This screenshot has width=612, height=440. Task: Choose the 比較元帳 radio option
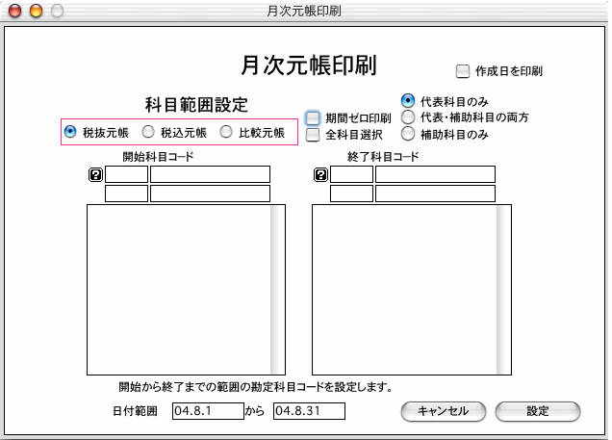click(226, 132)
